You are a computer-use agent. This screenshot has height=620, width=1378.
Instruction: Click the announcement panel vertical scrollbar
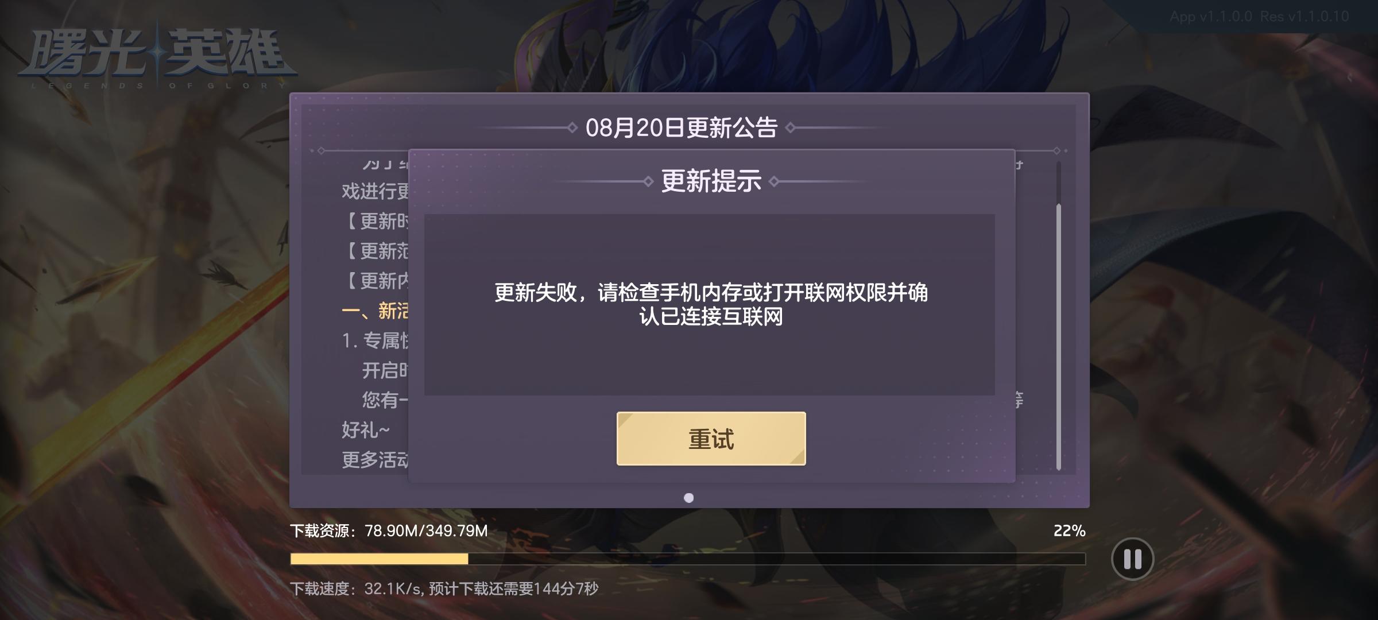pyautogui.click(x=1058, y=316)
